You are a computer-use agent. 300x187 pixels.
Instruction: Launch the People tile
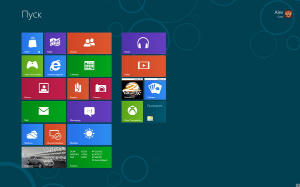[x=89, y=43]
